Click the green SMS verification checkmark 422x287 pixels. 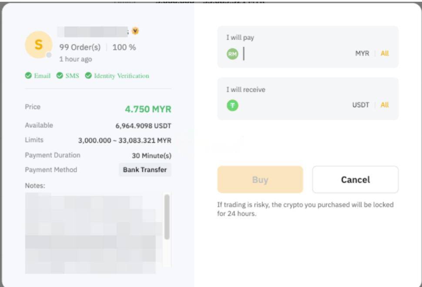point(59,75)
